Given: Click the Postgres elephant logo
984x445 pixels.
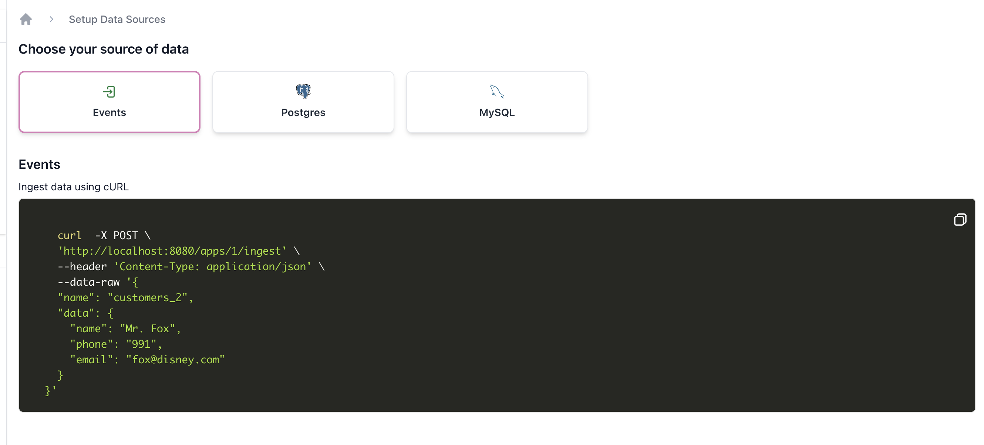Looking at the screenshot, I should tap(303, 91).
